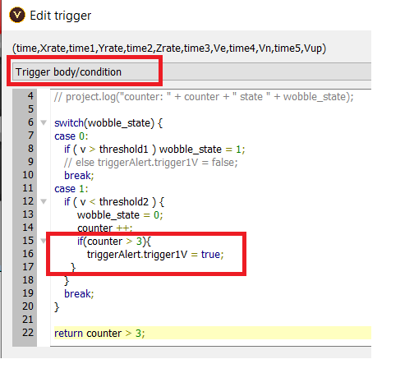Click the counter ++ statement
This screenshot has height=373, width=414.
pyautogui.click(x=105, y=228)
